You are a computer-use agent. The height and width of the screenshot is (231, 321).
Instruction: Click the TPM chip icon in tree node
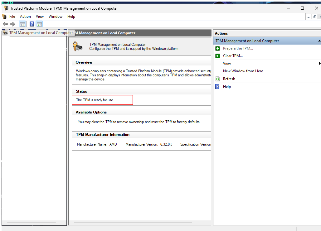(x=5, y=33)
